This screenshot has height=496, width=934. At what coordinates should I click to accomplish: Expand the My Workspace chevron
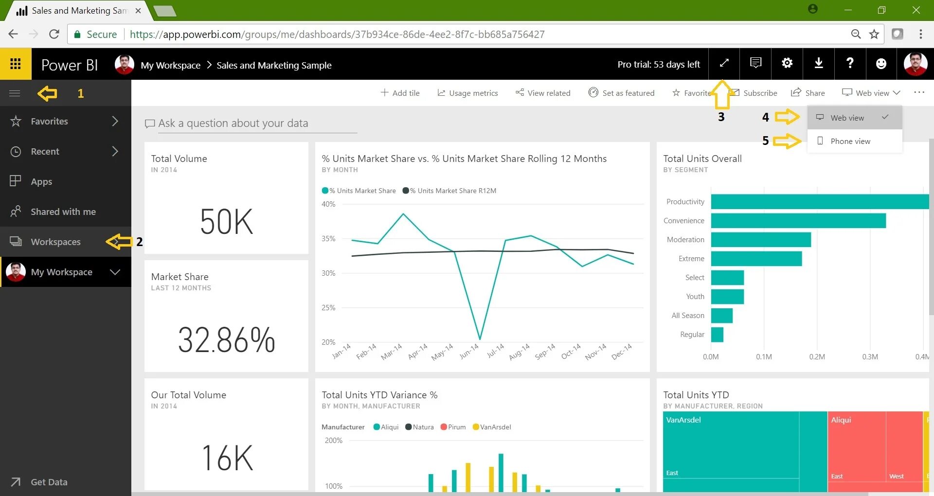(x=115, y=272)
